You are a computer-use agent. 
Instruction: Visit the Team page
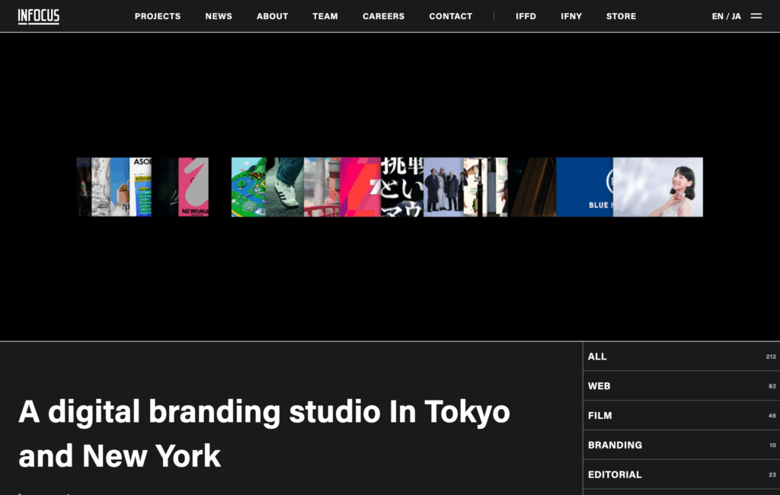[325, 16]
